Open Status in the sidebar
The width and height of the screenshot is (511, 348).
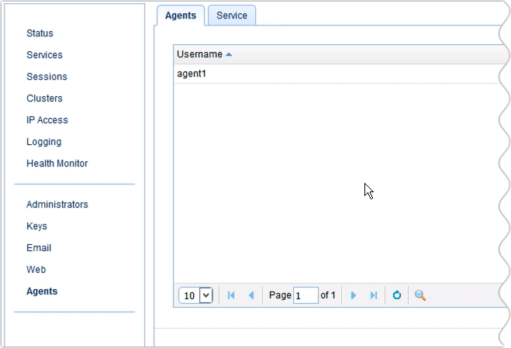point(40,33)
